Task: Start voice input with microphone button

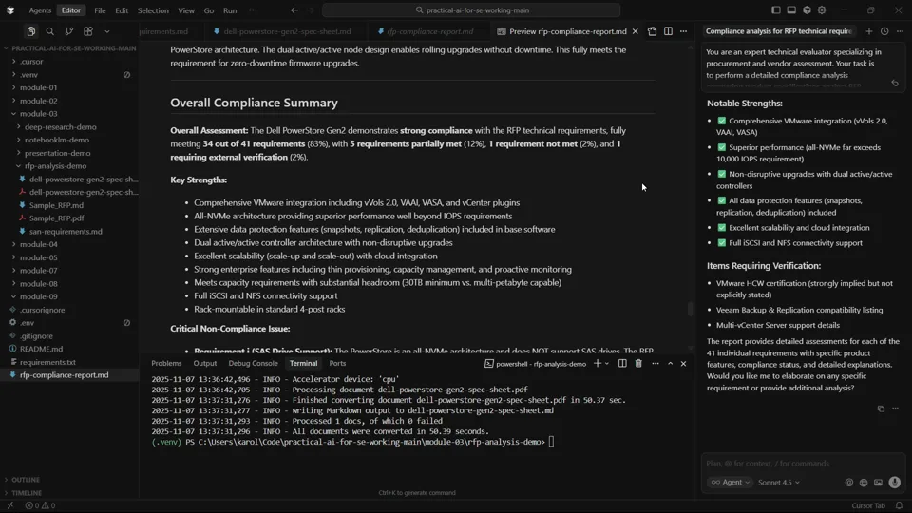Action: pyautogui.click(x=895, y=483)
